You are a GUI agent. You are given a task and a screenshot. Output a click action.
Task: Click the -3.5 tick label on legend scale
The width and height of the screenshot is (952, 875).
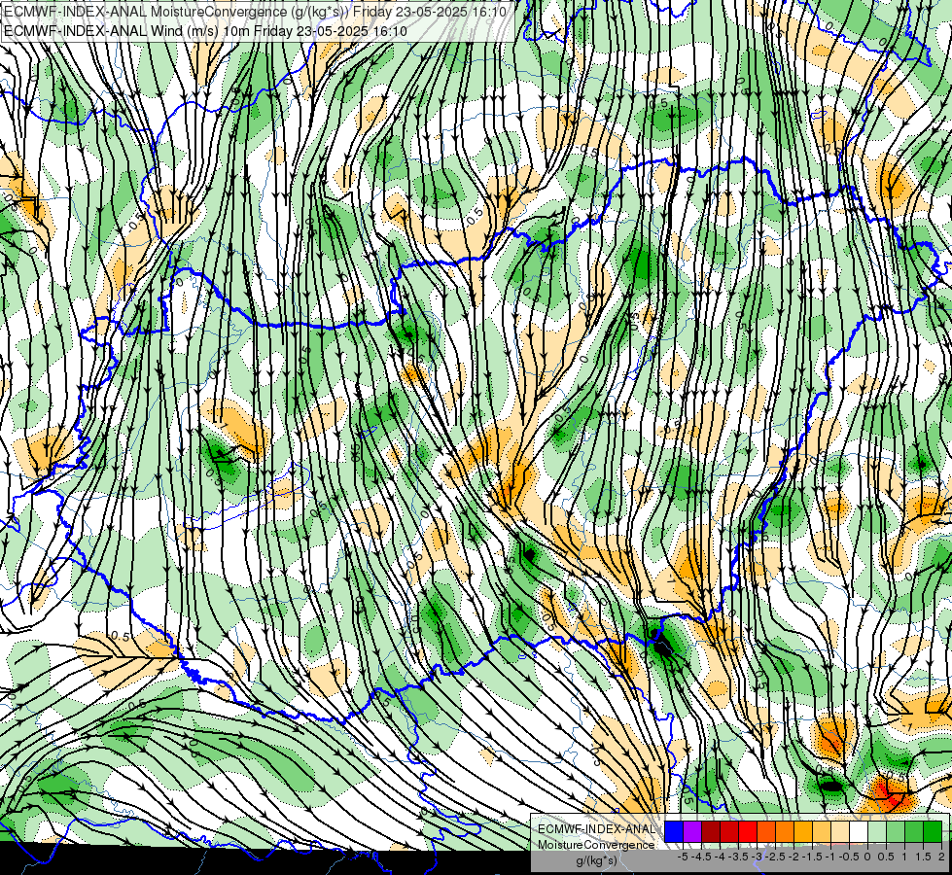[x=739, y=857]
